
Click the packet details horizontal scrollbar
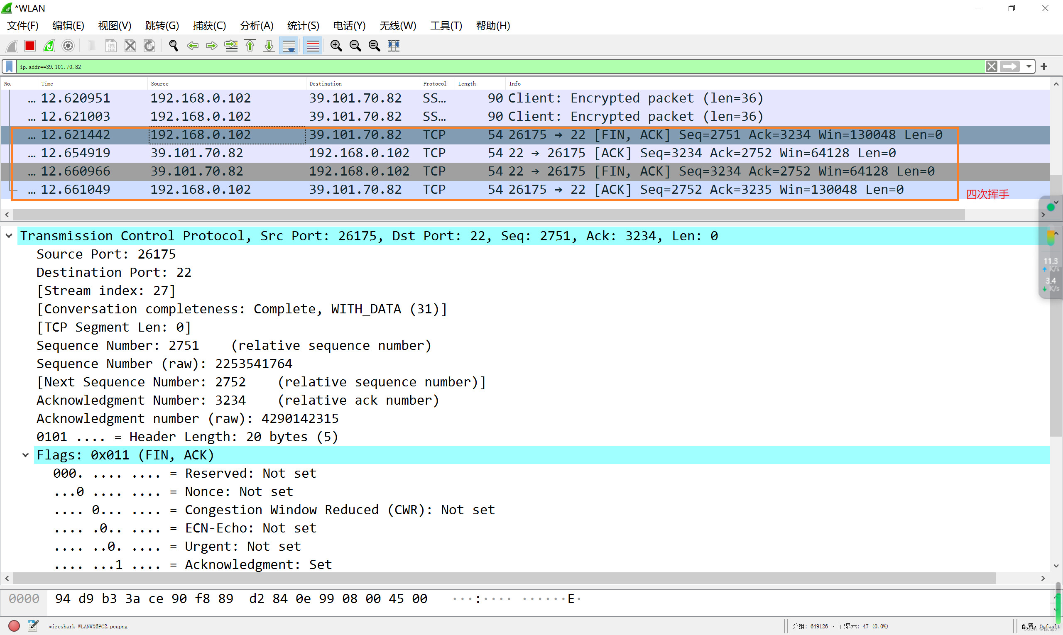point(503,578)
